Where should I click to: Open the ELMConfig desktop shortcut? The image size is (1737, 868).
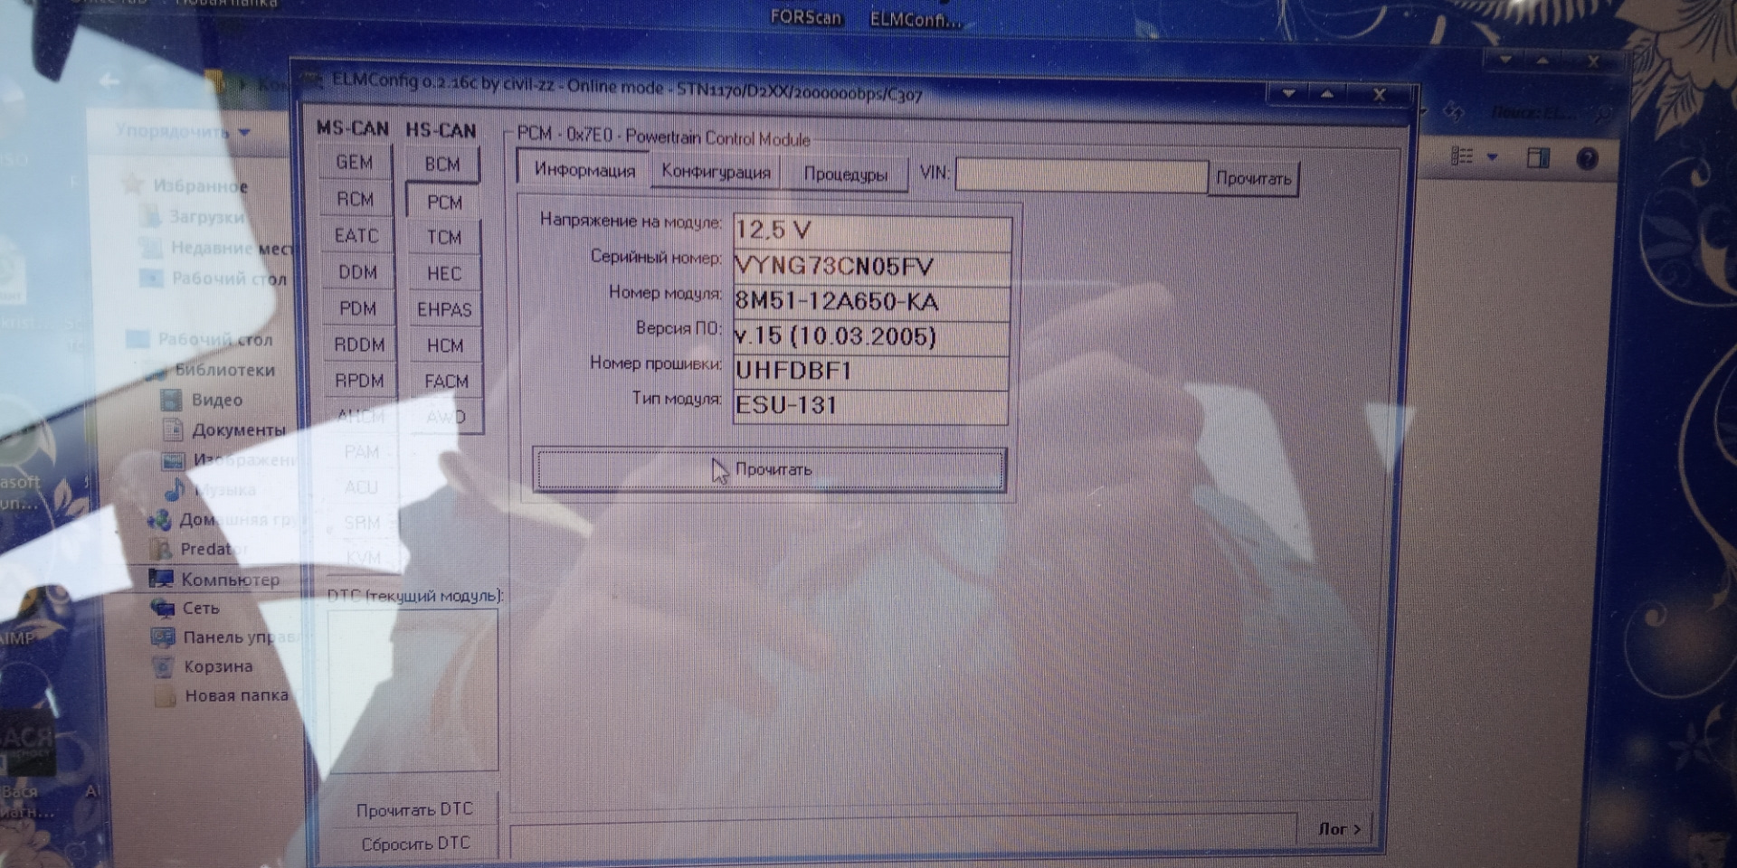click(916, 19)
